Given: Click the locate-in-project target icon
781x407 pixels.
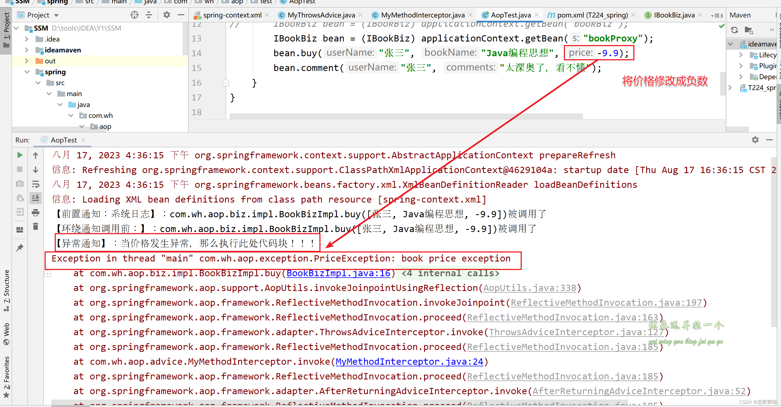Looking at the screenshot, I should (x=134, y=15).
